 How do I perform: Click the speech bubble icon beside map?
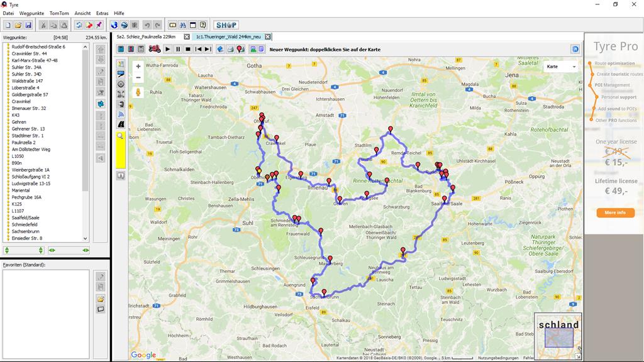coord(121,74)
